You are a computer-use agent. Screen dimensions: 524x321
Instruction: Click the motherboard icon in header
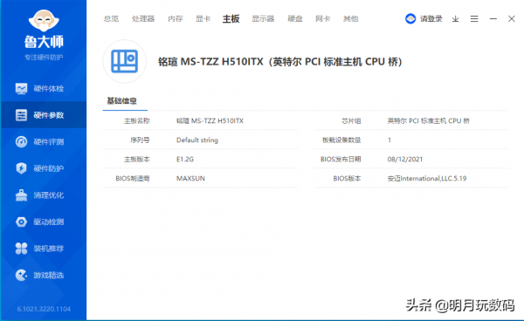click(x=124, y=61)
